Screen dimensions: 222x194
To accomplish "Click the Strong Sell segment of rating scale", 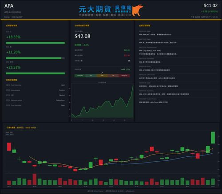I will 124,76.
